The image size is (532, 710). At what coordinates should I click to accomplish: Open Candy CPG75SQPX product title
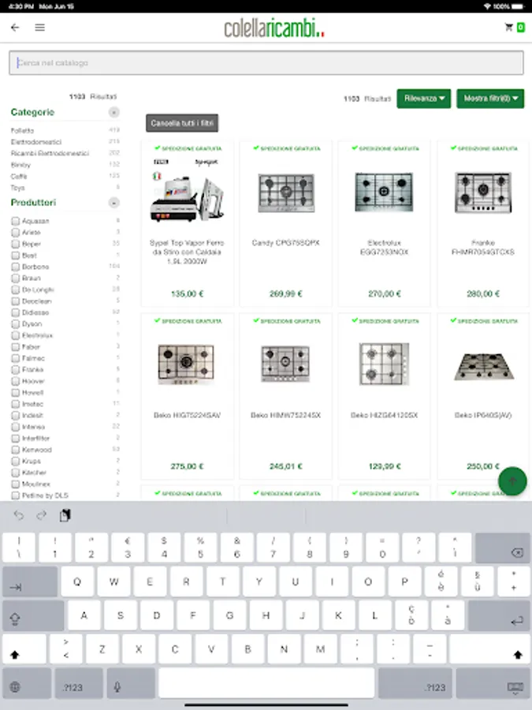(x=286, y=243)
